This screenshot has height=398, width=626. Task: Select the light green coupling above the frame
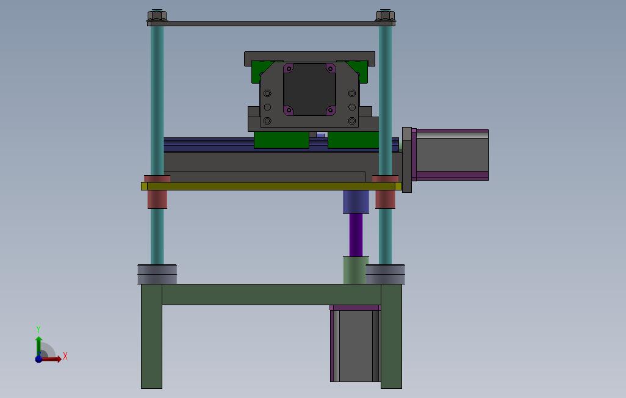coord(355,270)
